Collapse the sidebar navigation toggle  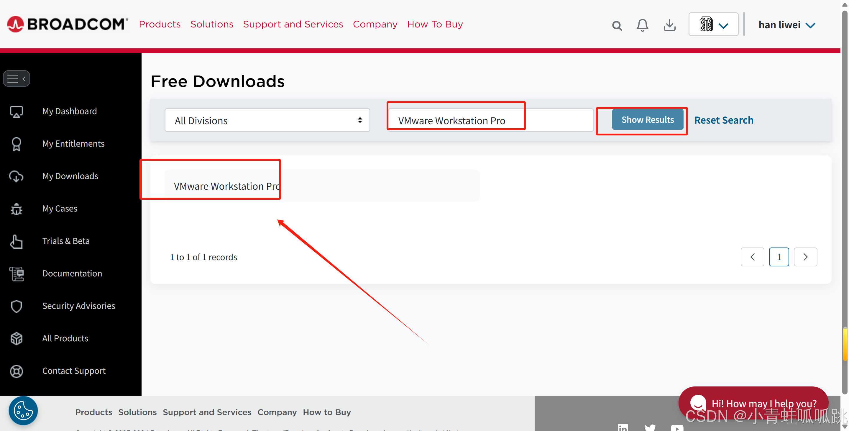pos(17,78)
